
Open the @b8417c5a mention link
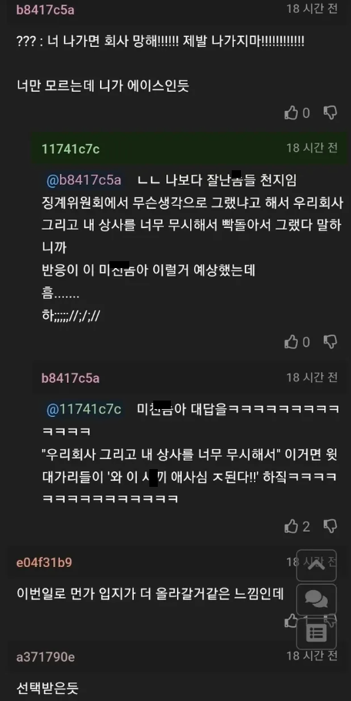click(x=83, y=179)
